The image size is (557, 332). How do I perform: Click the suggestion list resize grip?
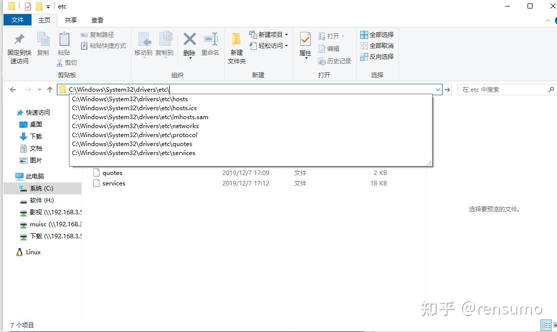429,163
